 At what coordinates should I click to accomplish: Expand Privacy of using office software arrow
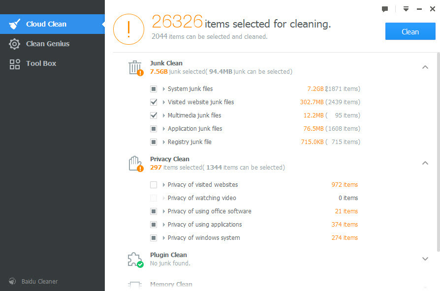(x=163, y=211)
